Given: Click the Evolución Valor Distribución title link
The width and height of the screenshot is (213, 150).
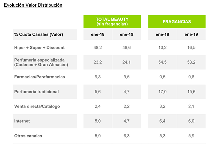Looking at the screenshot, I should point(33,5).
